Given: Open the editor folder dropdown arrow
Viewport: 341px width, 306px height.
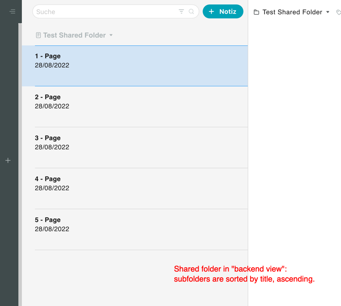Looking at the screenshot, I should 328,12.
